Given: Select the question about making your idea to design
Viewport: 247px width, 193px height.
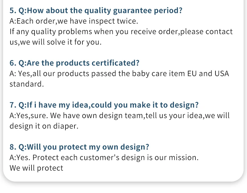Looking at the screenshot, I should tap(104, 105).
